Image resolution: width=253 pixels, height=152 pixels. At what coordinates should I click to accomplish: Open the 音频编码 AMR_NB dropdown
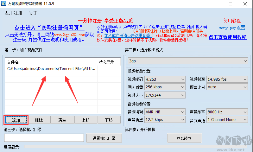165,112
